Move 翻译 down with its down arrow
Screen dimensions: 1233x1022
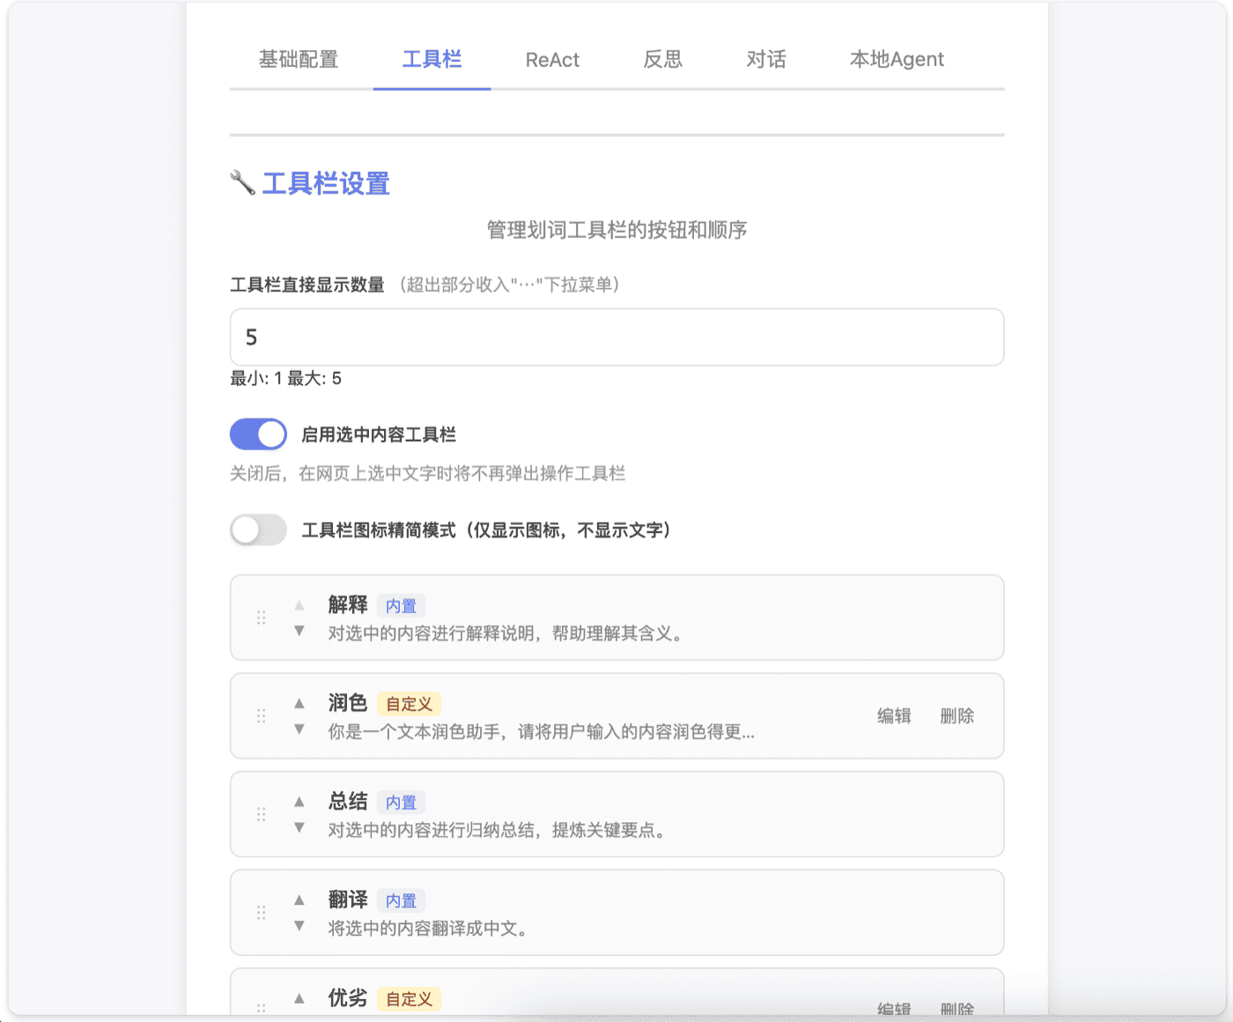299,926
